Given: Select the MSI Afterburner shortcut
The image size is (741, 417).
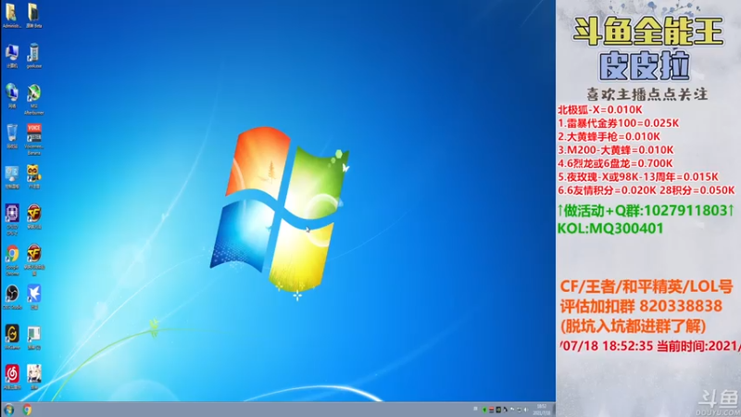Looking at the screenshot, I should click(x=33, y=99).
